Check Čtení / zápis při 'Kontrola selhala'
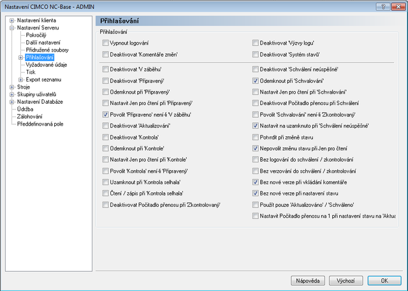The width and height of the screenshot is (408, 291). (x=105, y=194)
